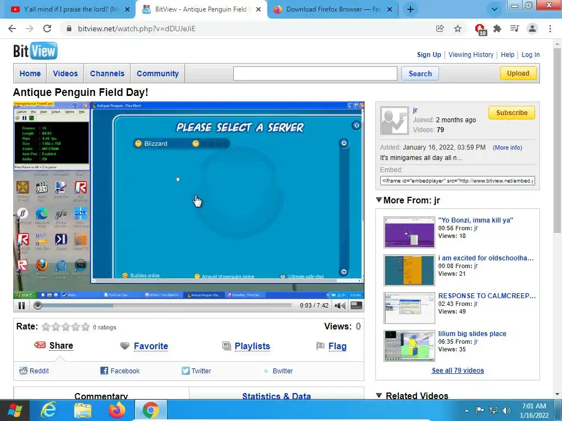Open the Chrome three-dot menu

click(x=550, y=29)
